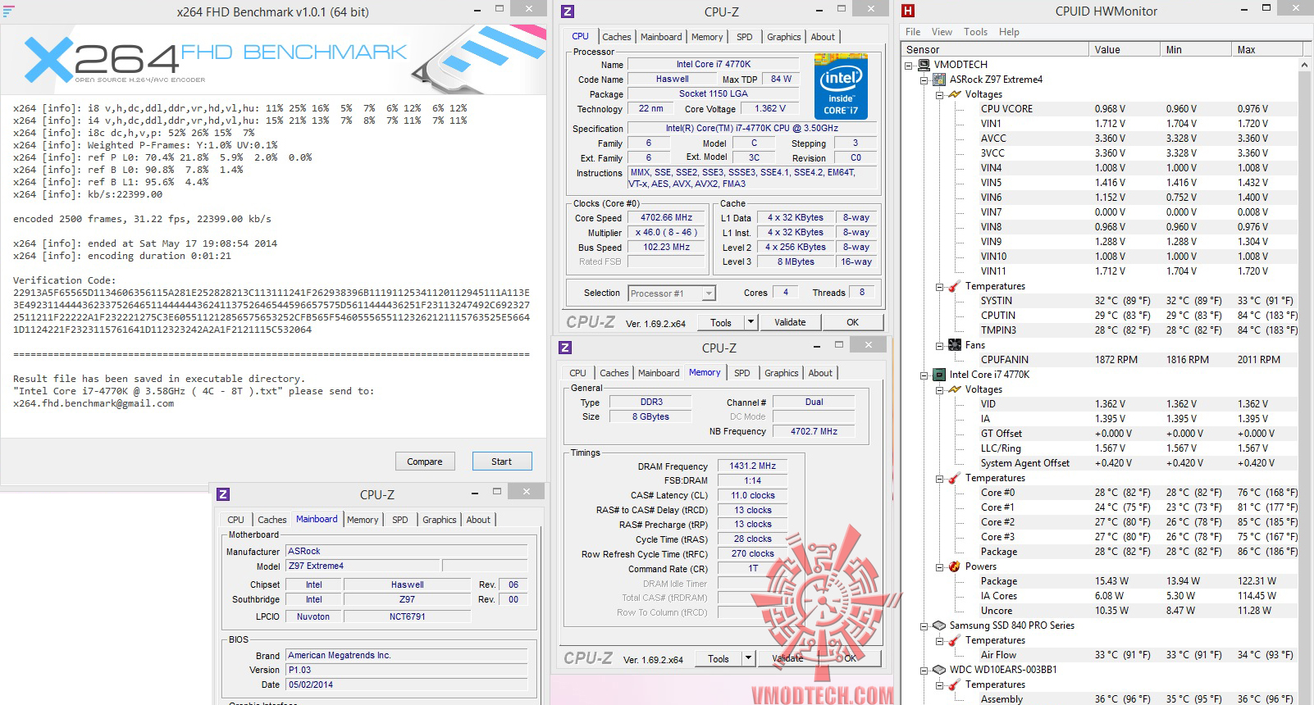This screenshot has height=705, width=1314.
Task: Click the Voltages icon under Intel Core i7 4770K
Action: 955,389
